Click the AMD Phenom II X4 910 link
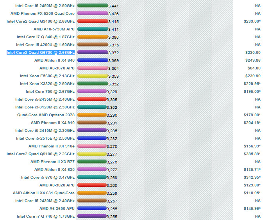The image size is (268, 220). [53, 123]
